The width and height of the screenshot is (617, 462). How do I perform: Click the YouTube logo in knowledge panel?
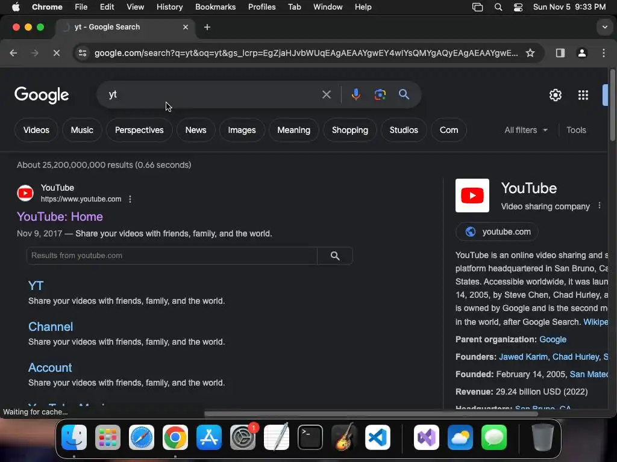click(x=472, y=196)
